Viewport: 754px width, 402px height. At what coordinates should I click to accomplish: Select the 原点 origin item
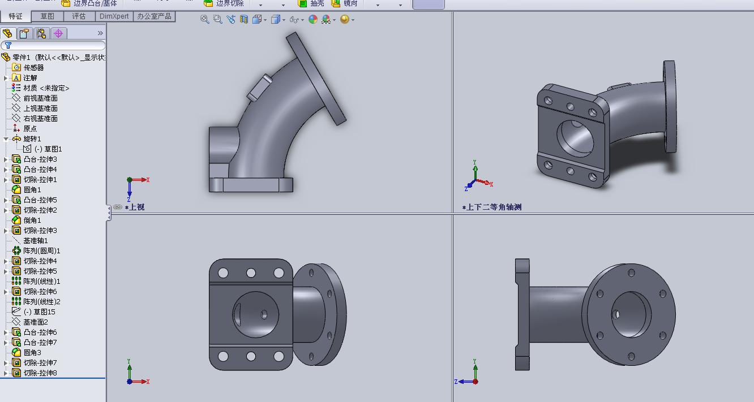(x=24, y=128)
